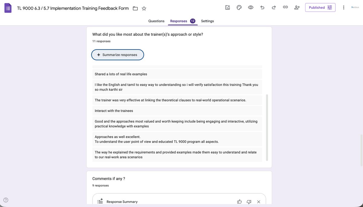Customize theme palette icon
The image size is (363, 207).
[239, 8]
